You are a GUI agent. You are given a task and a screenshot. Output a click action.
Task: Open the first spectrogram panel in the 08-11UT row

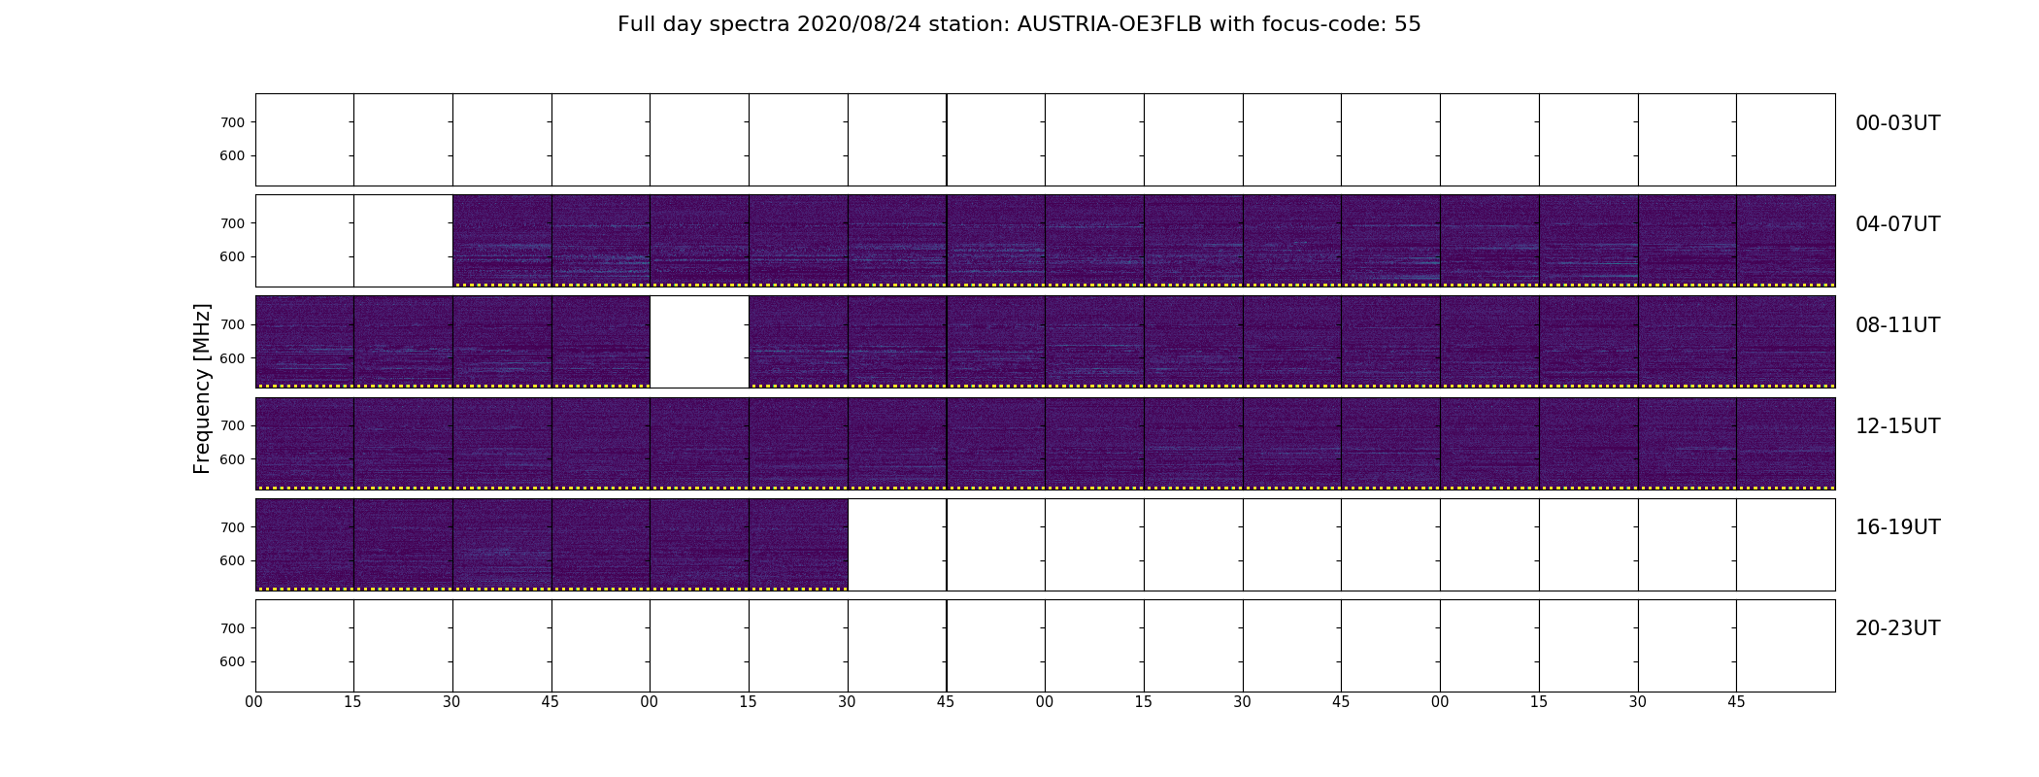(305, 342)
